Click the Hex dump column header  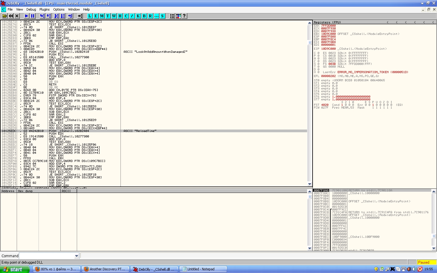coord(39,191)
